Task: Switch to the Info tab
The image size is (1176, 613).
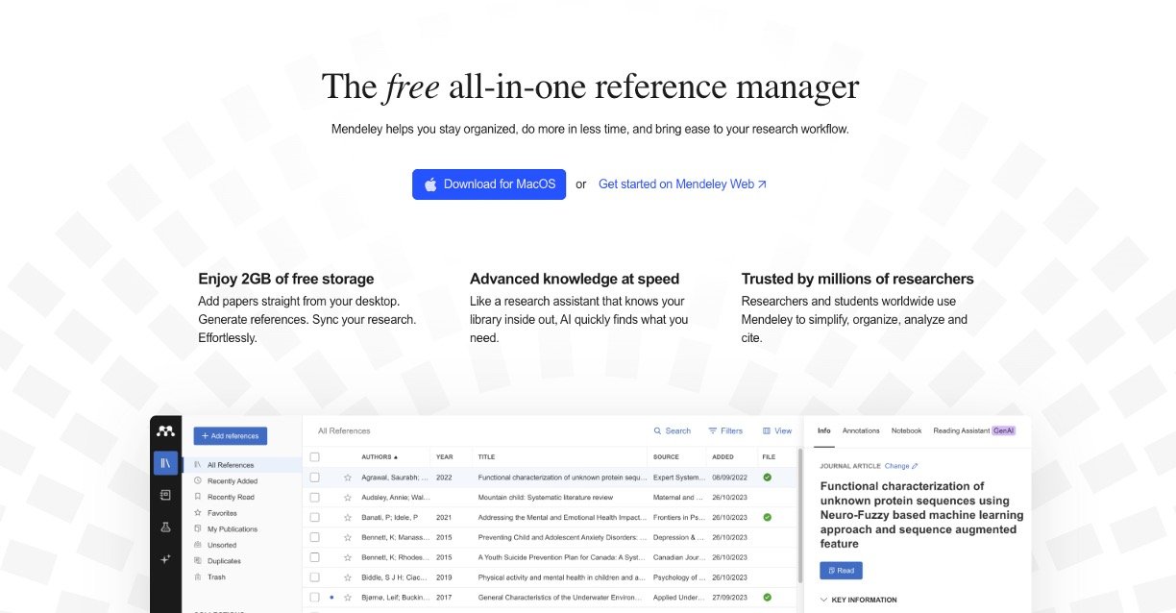Action: (x=823, y=431)
